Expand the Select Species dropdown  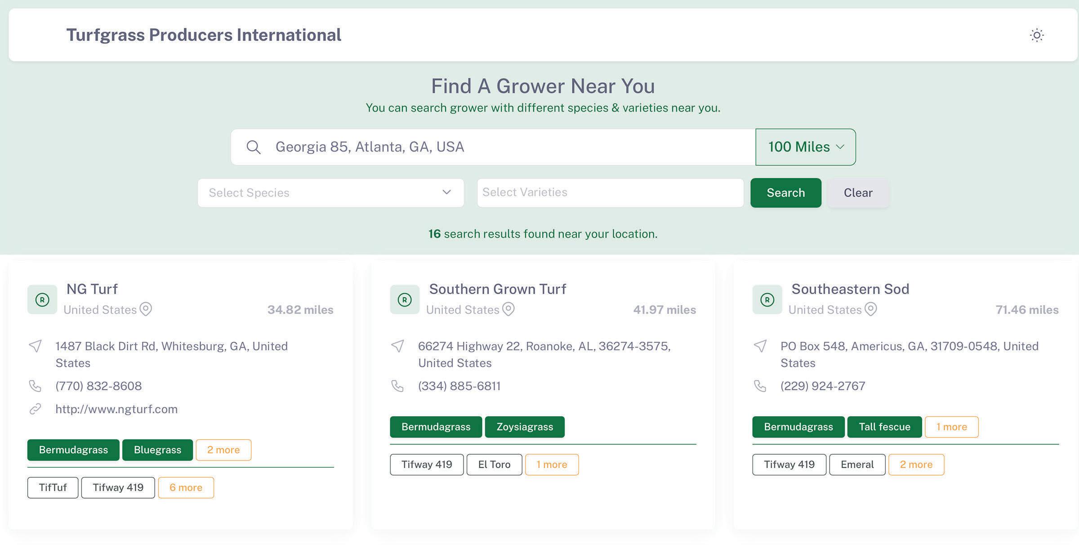click(x=330, y=192)
